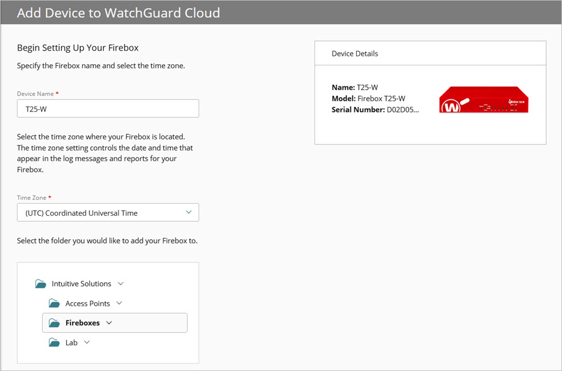Click the Lab folder icon
The image size is (562, 371).
(54, 343)
